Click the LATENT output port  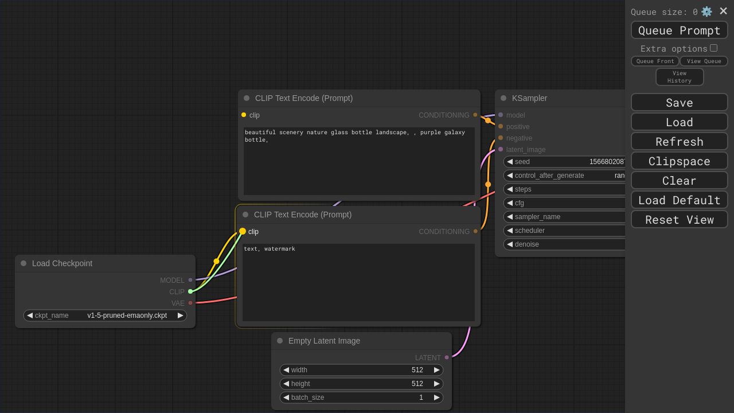(x=447, y=357)
